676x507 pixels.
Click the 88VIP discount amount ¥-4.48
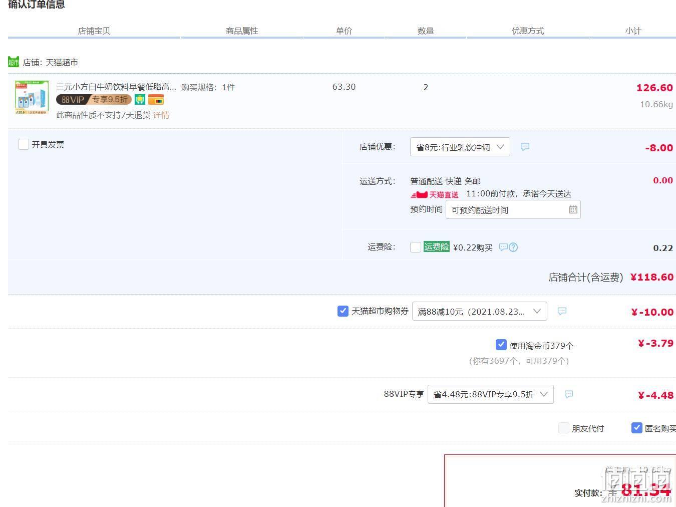click(x=655, y=395)
